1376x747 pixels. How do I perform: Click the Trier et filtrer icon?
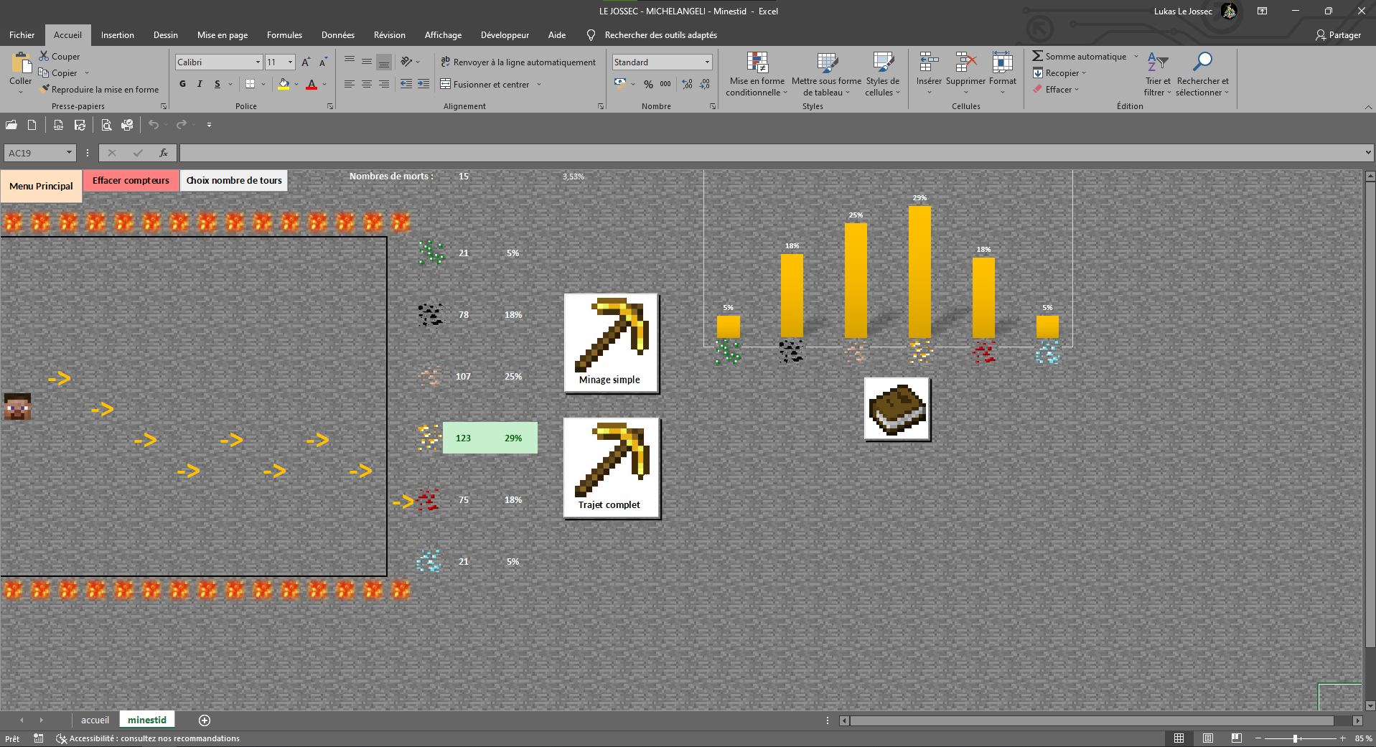pyautogui.click(x=1157, y=63)
